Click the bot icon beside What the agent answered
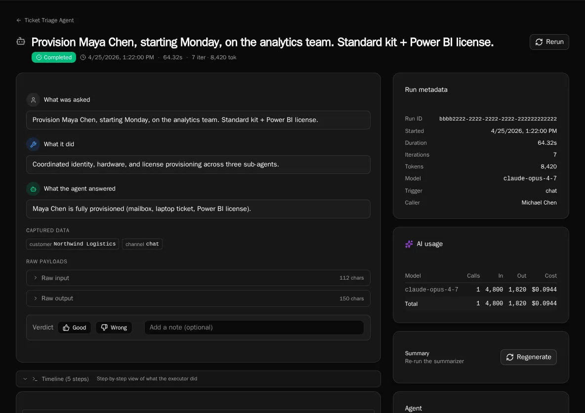Image resolution: width=585 pixels, height=413 pixels. coord(33,189)
